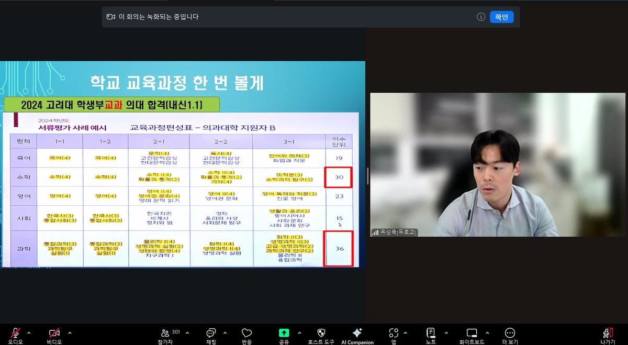Open the 앱 apps icon
The width and height of the screenshot is (628, 345).
click(x=394, y=333)
